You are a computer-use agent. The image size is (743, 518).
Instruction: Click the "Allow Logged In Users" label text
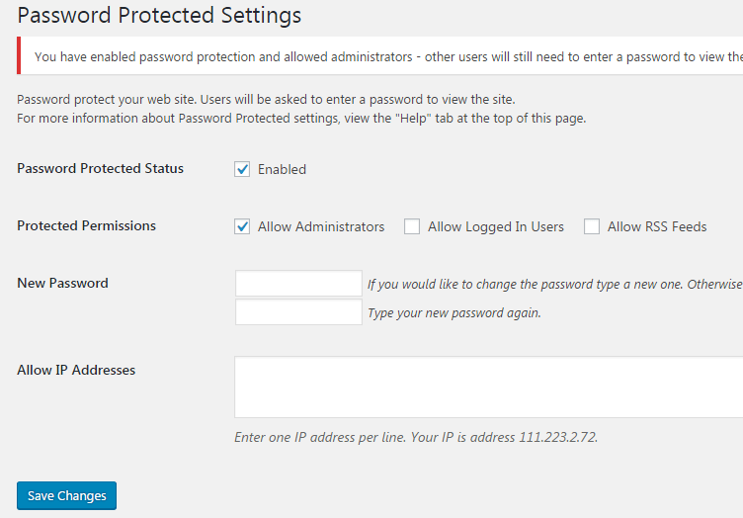pos(495,226)
